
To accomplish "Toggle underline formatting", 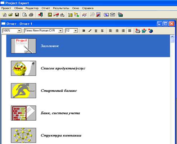I will coord(96,31).
